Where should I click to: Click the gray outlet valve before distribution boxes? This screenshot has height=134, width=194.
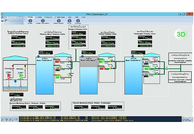pyautogui.click(x=167, y=68)
